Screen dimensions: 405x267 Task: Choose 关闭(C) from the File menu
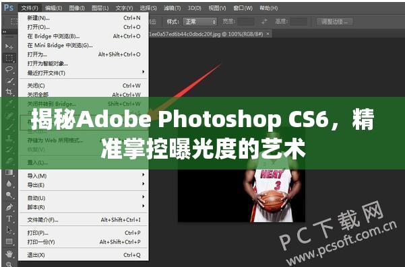tap(84, 85)
